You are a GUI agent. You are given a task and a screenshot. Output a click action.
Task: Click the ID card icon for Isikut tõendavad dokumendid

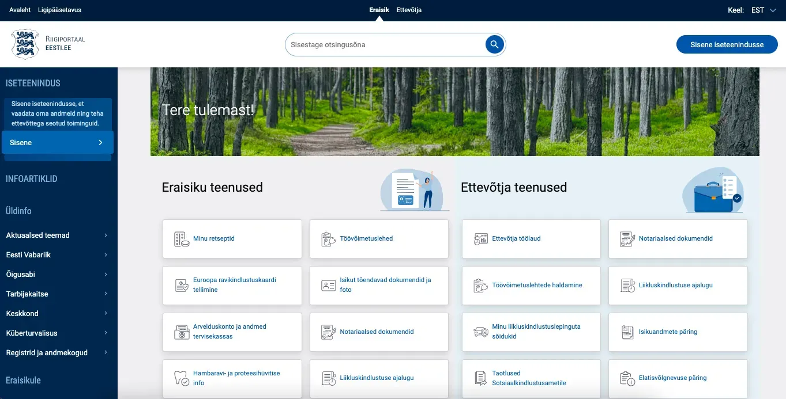[328, 286]
